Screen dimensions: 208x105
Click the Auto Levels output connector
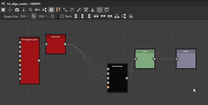(65, 44)
